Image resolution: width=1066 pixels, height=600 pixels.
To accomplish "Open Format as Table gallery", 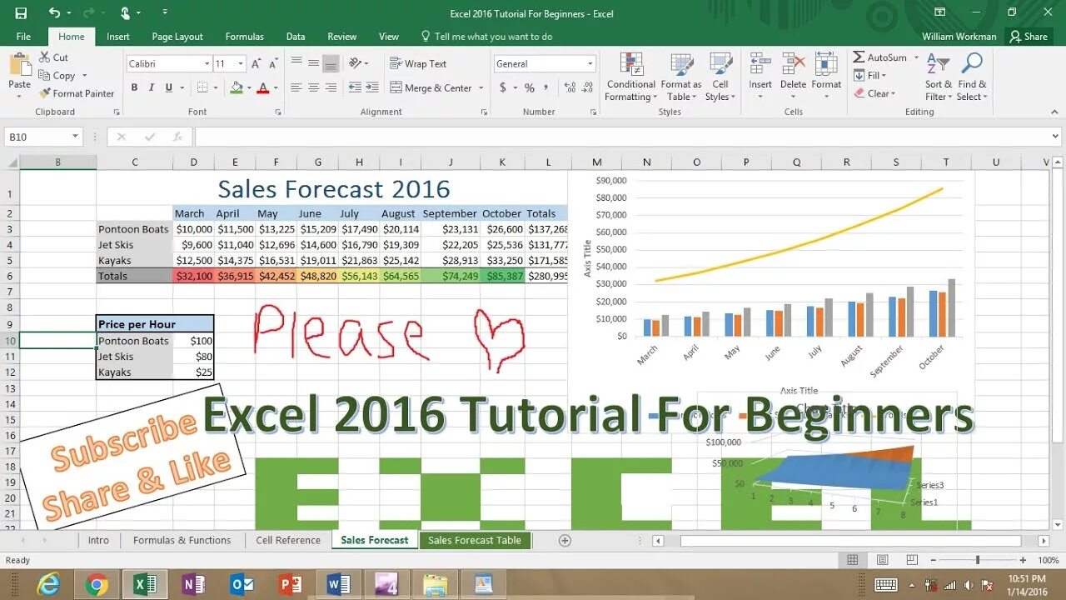I will pos(681,77).
